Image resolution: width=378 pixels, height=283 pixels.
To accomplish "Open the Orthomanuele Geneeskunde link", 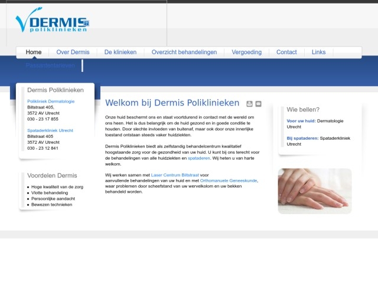I will 229,180.
